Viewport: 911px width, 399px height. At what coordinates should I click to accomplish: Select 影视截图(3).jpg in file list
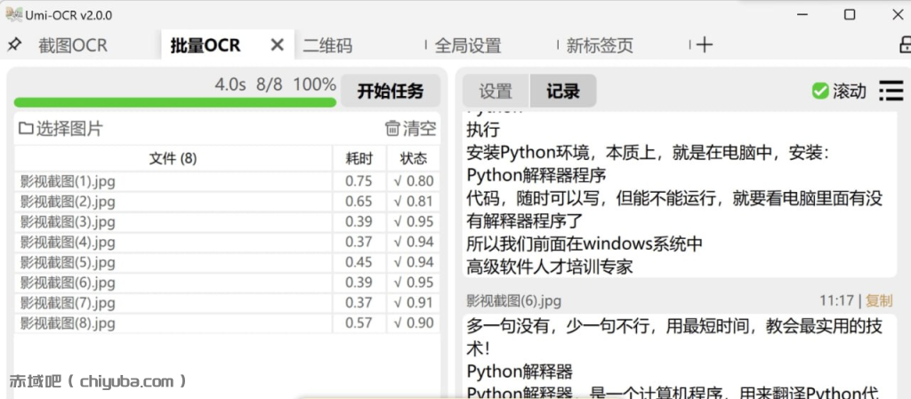coord(69,222)
